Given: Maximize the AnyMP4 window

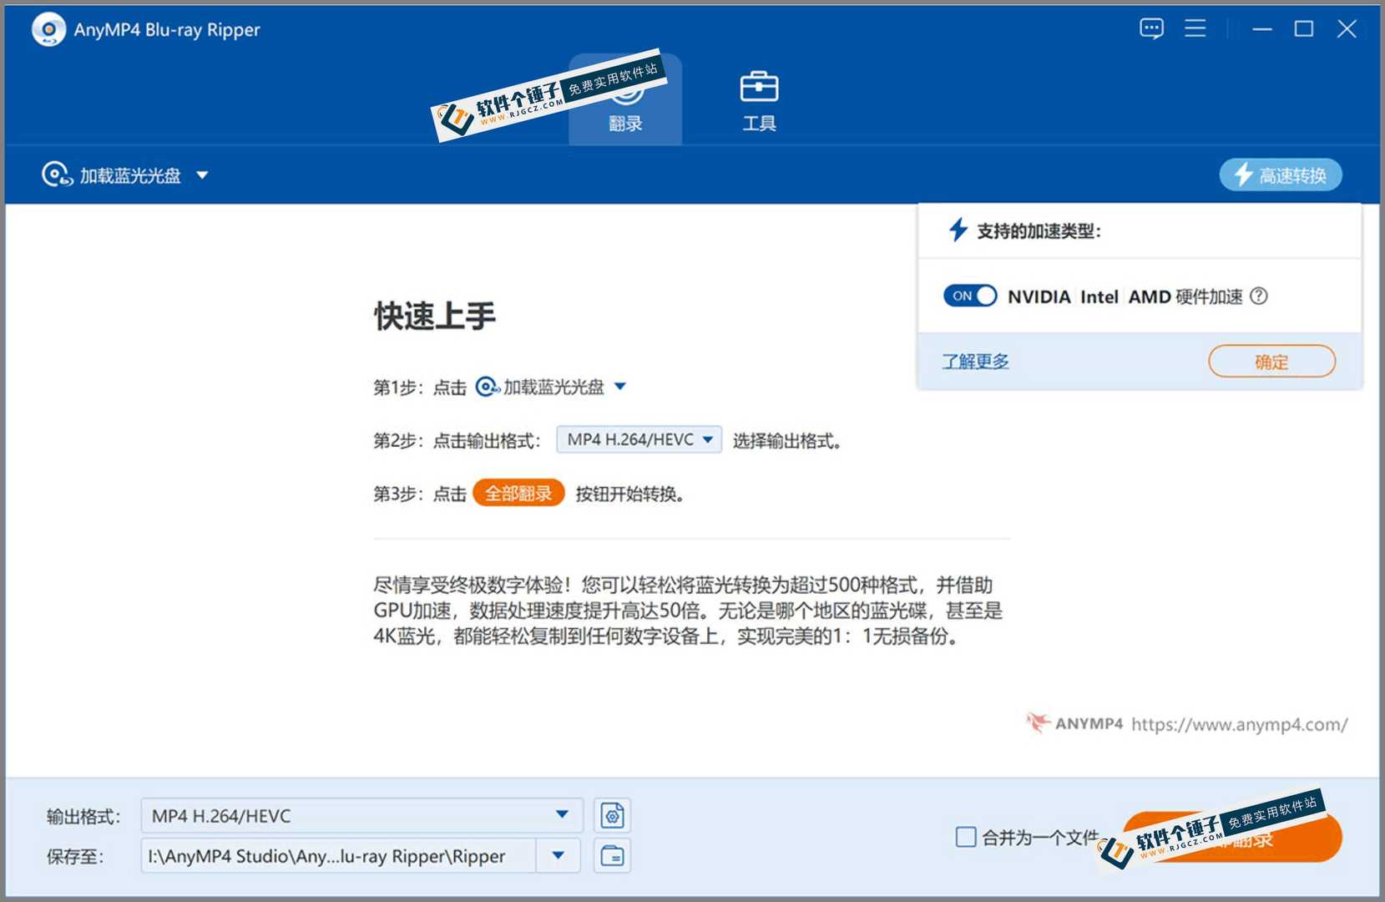Looking at the screenshot, I should [x=1303, y=29].
